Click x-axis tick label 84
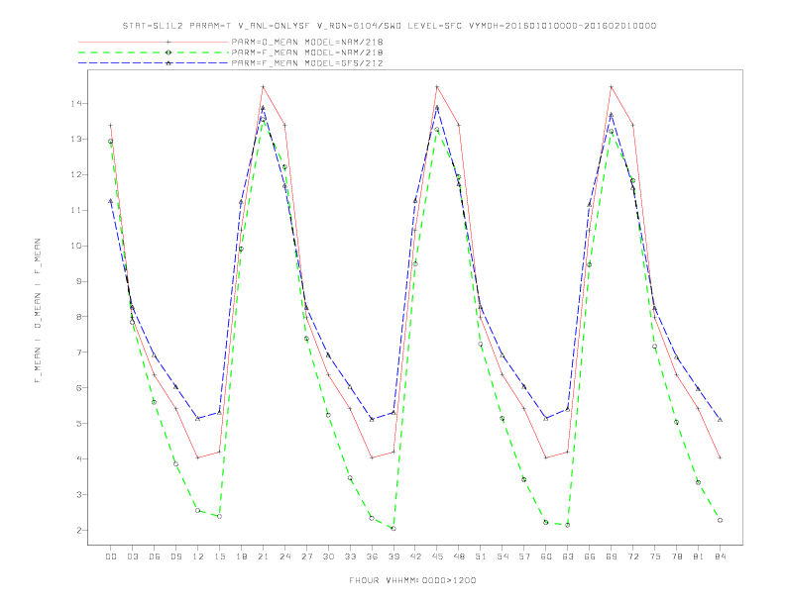This screenshot has width=785, height=606. [720, 556]
